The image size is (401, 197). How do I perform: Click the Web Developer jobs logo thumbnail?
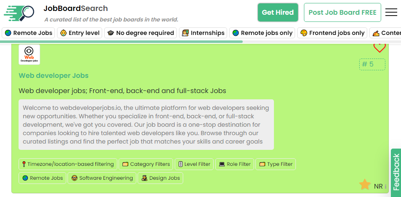(x=29, y=55)
